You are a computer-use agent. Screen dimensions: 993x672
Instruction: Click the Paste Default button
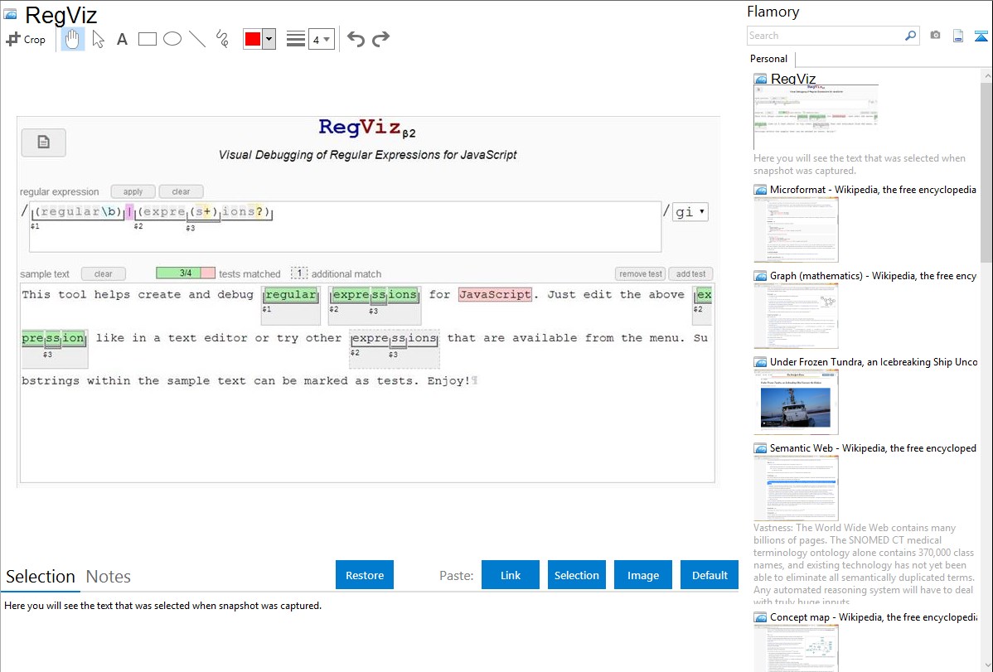[x=710, y=575]
